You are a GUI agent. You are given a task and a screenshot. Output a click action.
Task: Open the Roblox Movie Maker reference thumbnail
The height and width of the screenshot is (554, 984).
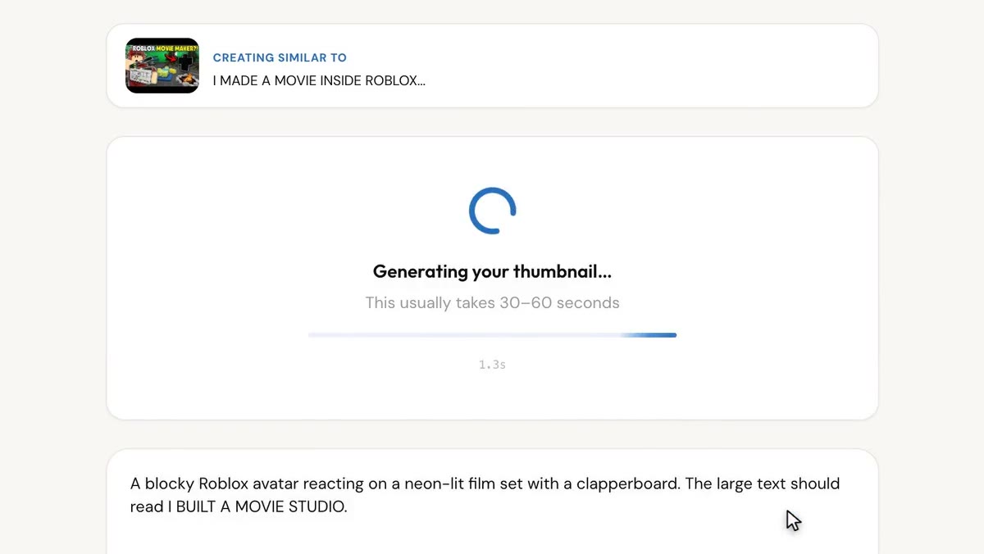click(162, 66)
